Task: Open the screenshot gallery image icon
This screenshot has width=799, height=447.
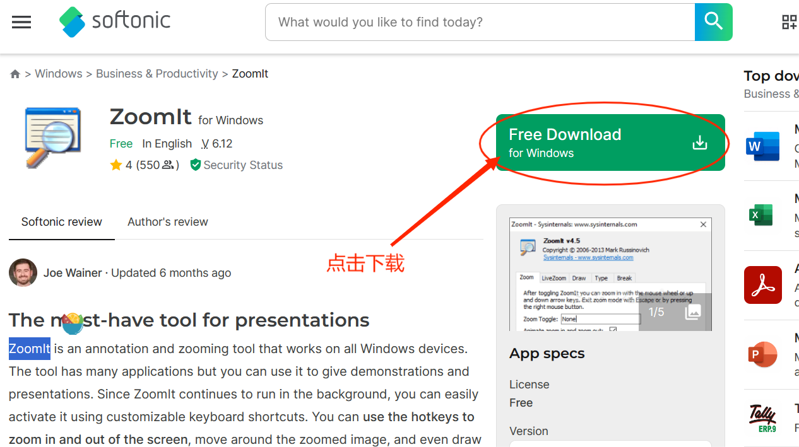Action: pos(693,312)
